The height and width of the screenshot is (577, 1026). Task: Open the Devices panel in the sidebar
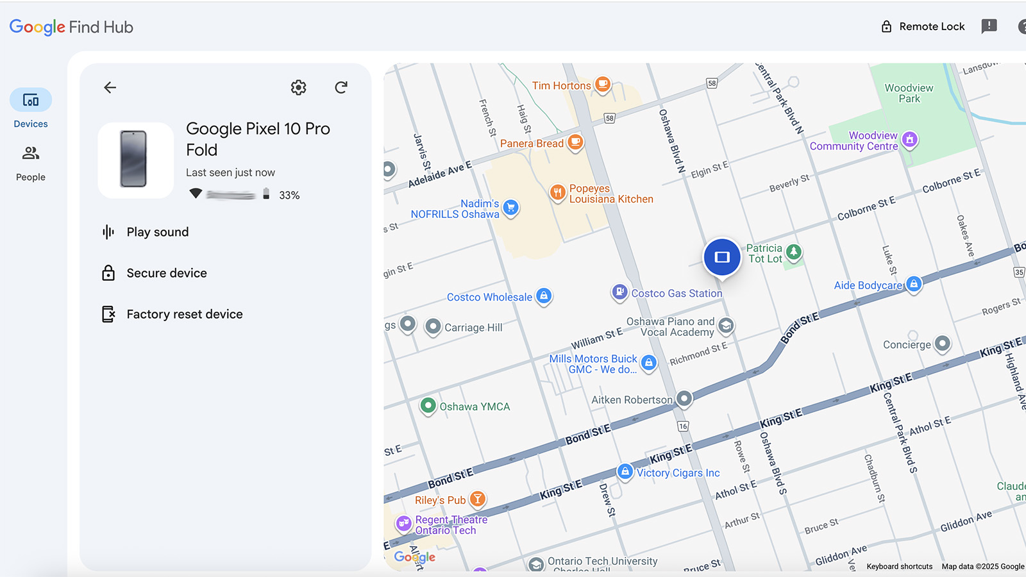(30, 100)
